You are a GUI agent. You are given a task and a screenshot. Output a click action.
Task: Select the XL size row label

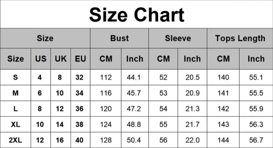[16, 124]
